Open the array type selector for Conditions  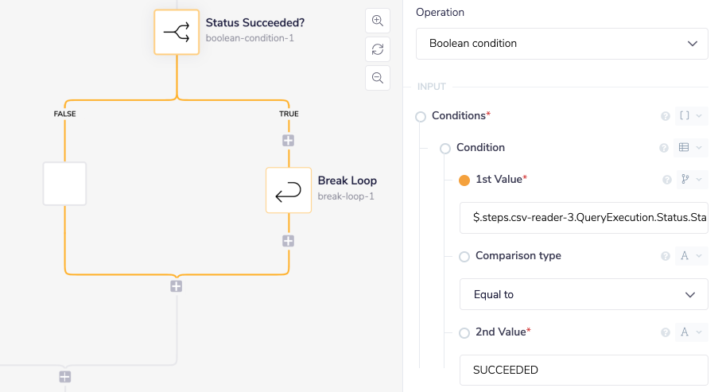pyautogui.click(x=690, y=116)
